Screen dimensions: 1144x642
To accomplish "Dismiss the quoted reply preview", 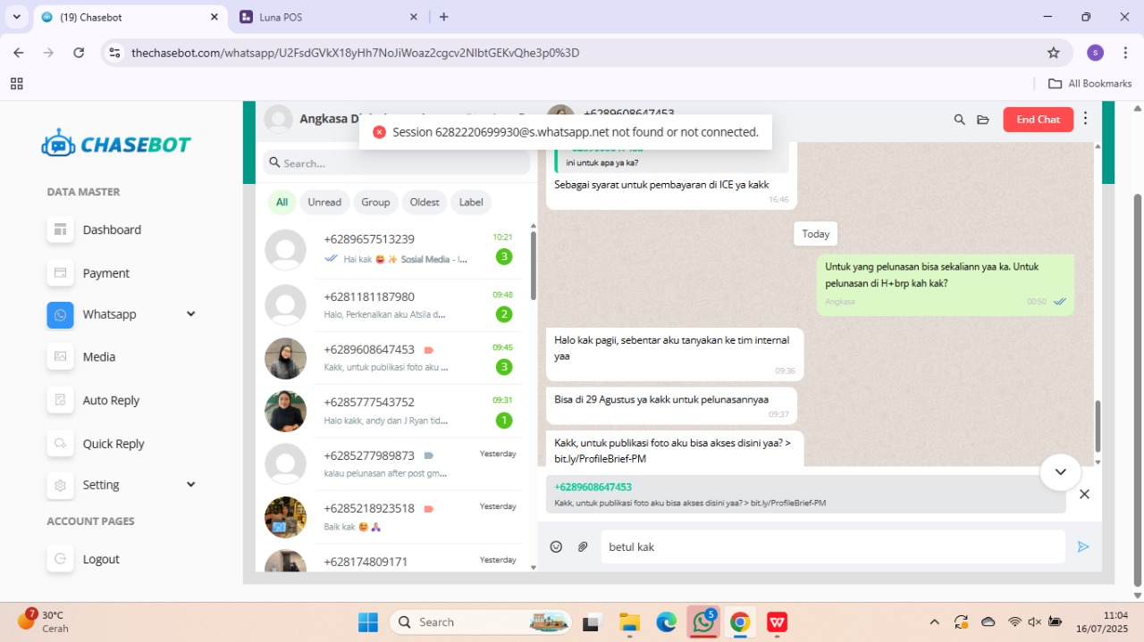I will pos(1084,494).
